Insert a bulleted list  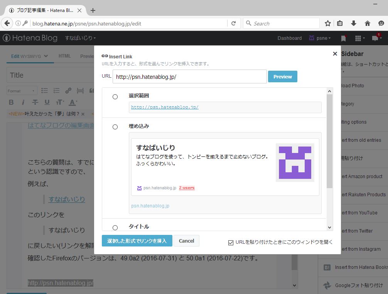pos(44,91)
